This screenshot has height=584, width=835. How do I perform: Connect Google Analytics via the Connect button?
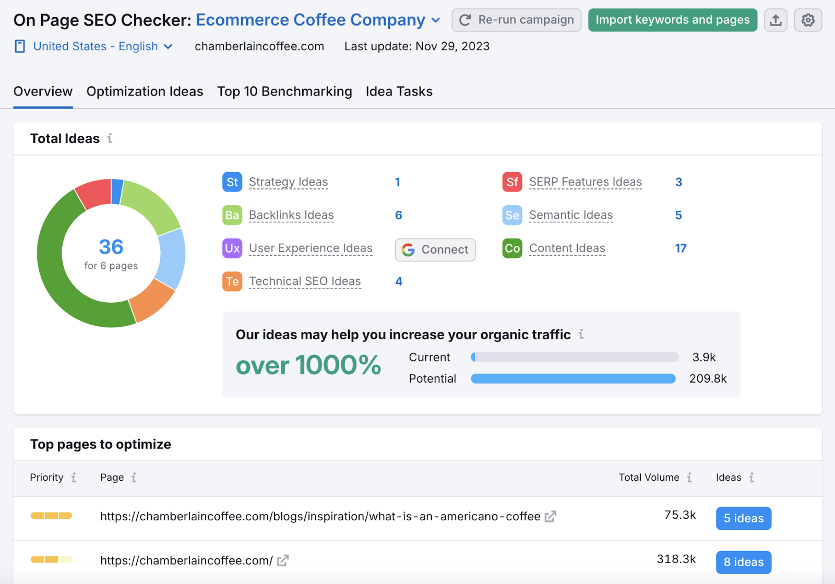(435, 249)
